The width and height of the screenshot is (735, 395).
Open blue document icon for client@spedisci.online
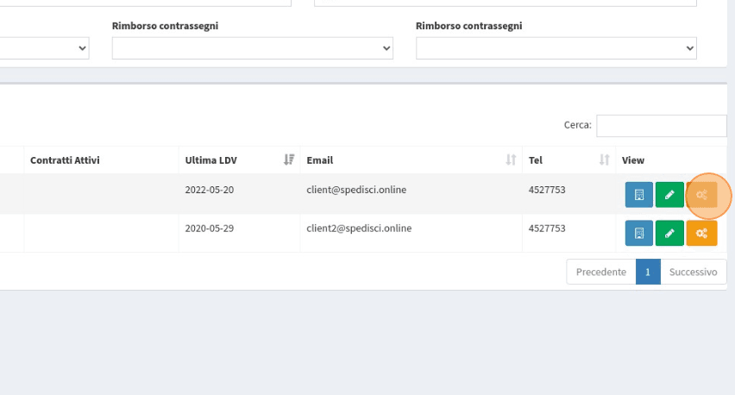tap(638, 195)
